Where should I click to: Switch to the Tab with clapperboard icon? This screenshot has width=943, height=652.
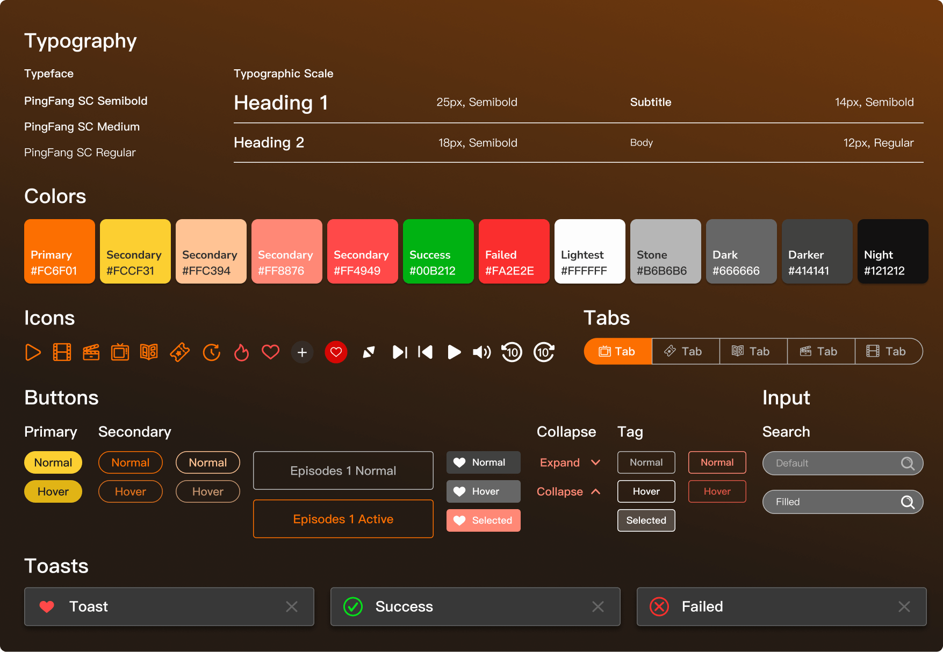pos(821,351)
